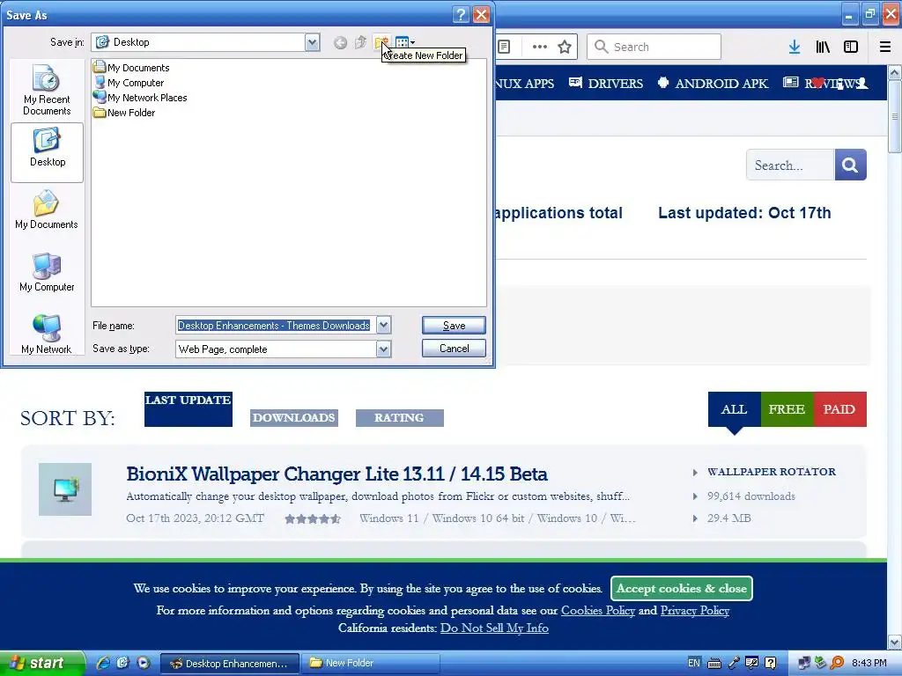Click the Create New Folder toolbar icon

tap(381, 42)
